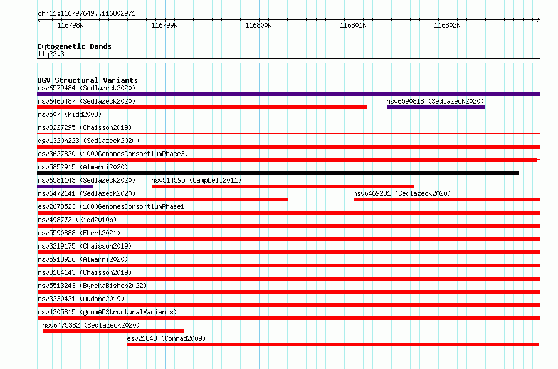The height and width of the screenshot is (369, 558).
Task: Click the 116802k ruler tick label
Action: (x=447, y=25)
